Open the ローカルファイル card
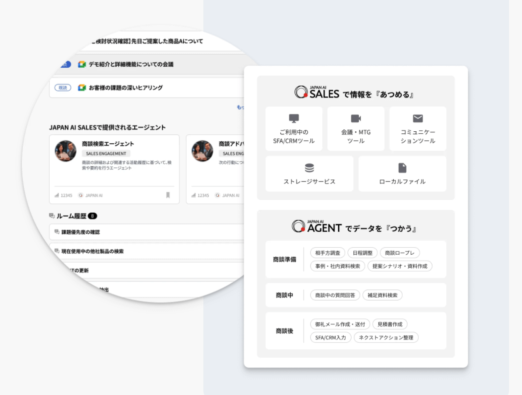522x395 pixels. [x=402, y=174]
